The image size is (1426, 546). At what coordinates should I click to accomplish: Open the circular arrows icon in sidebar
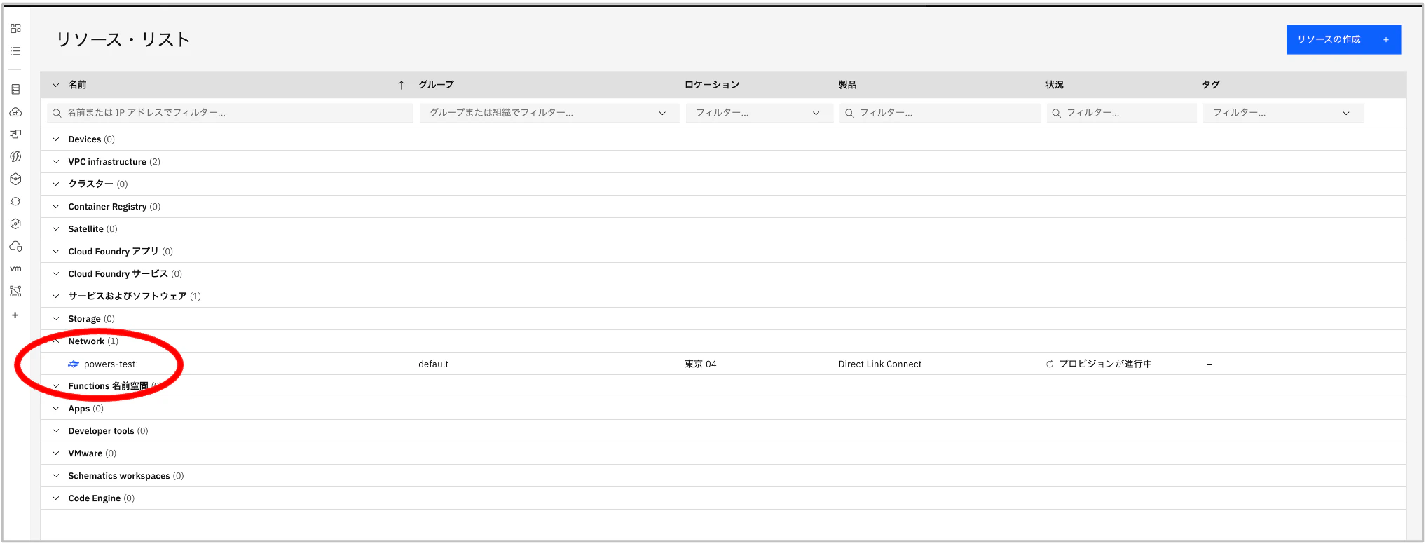coord(15,201)
